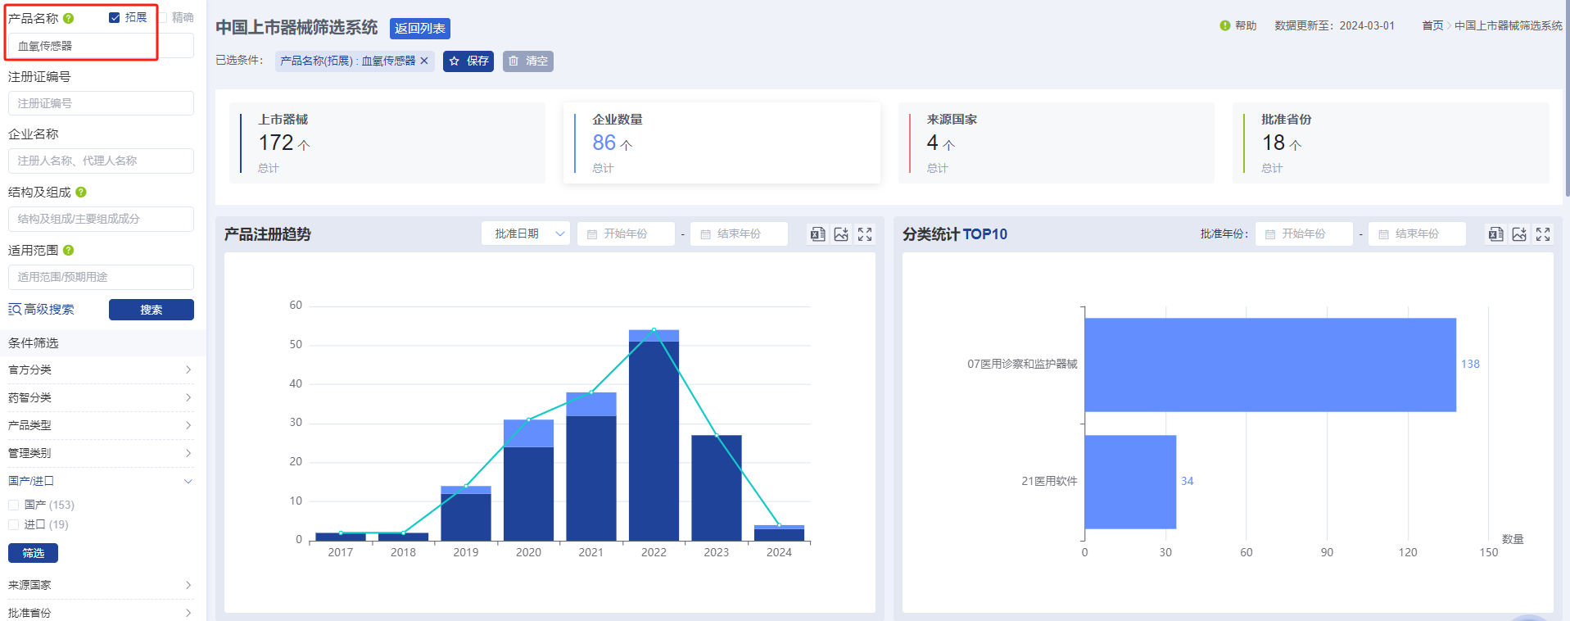Remove the 血氧传感器 filter tag
Viewport: 1570px width, 621px height.
point(424,61)
